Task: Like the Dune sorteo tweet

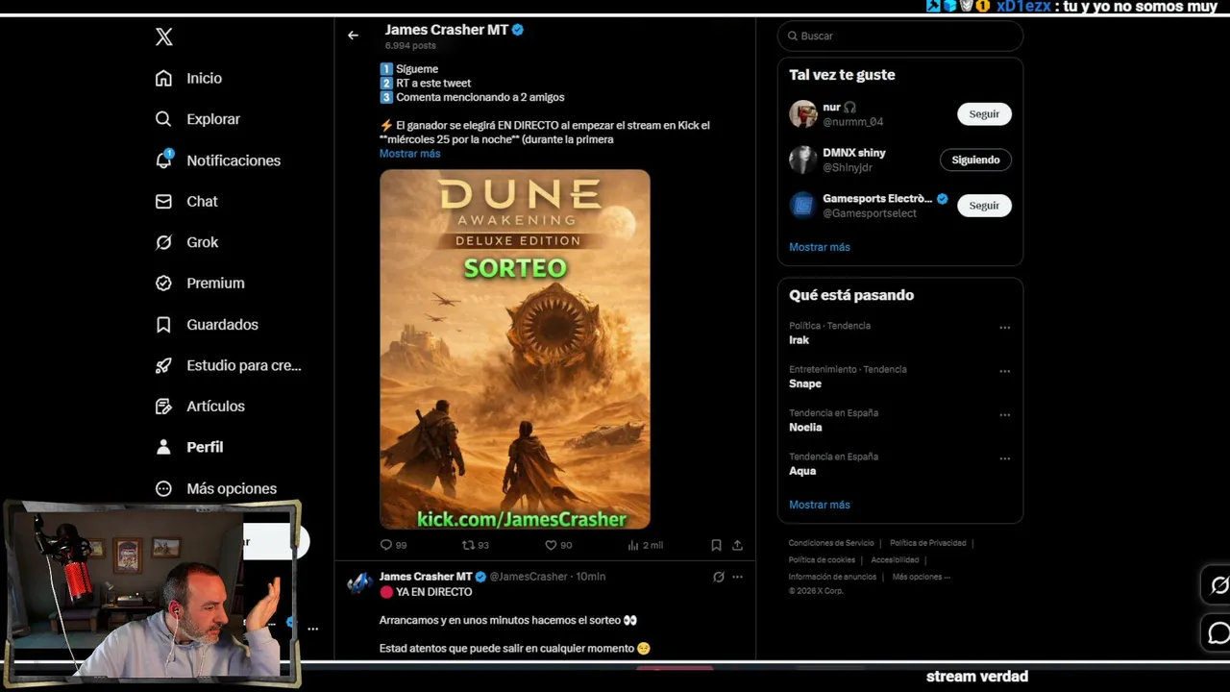Action: pos(551,545)
